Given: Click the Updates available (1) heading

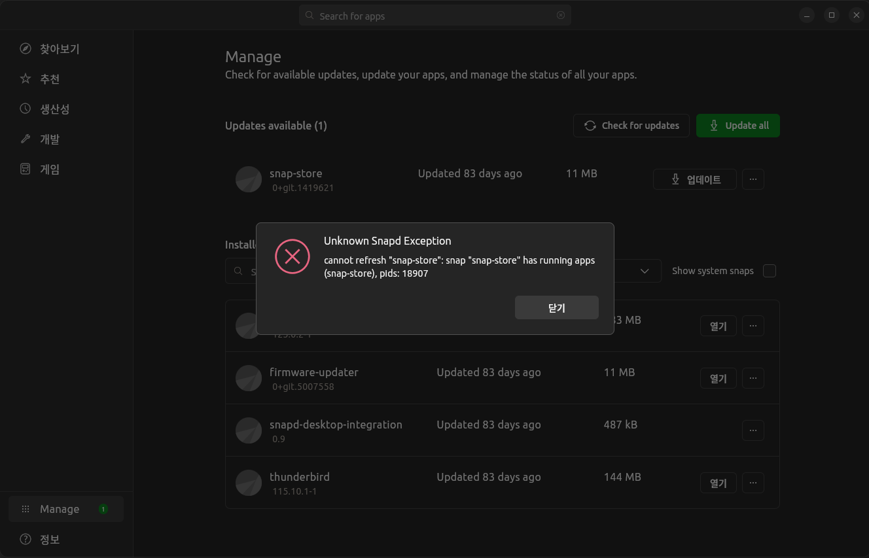Looking at the screenshot, I should pyautogui.click(x=276, y=126).
